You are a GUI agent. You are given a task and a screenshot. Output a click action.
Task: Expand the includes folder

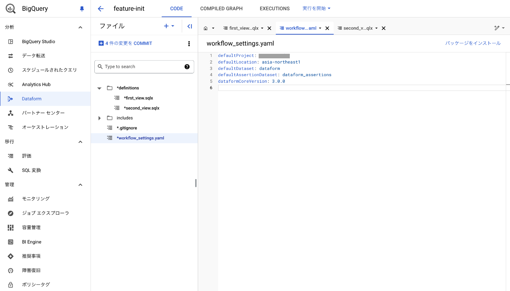click(99, 118)
